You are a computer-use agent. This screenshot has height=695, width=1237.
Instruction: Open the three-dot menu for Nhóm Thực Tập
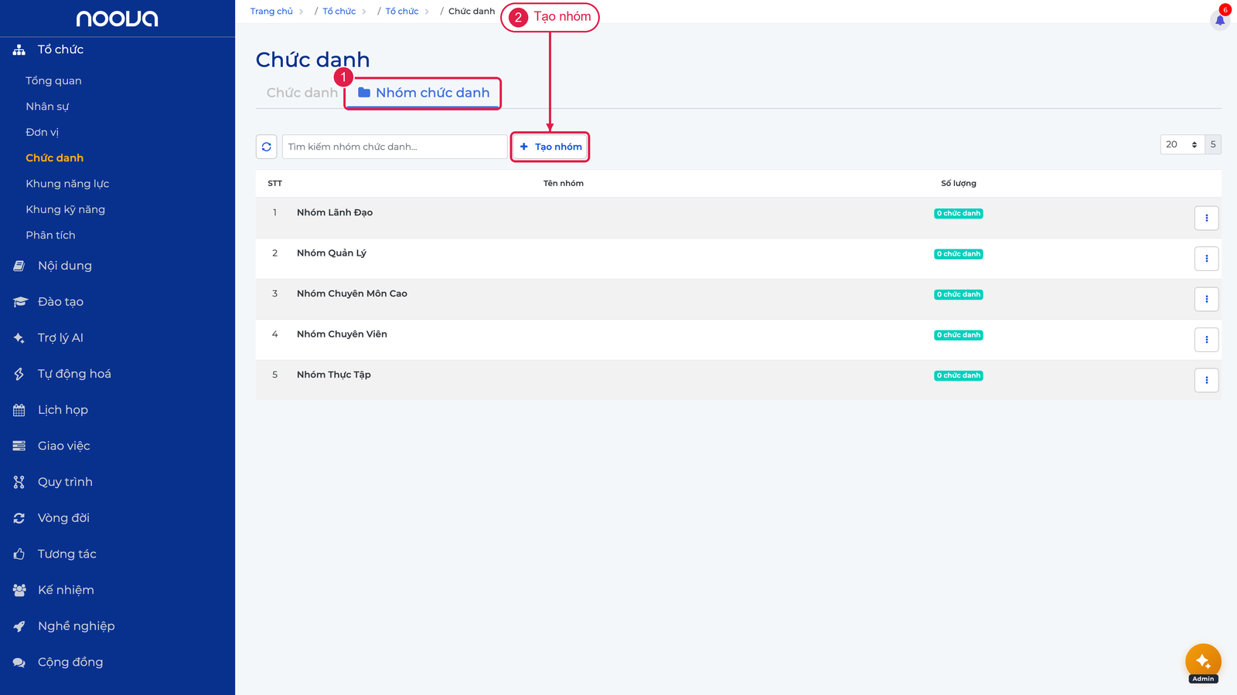point(1206,380)
